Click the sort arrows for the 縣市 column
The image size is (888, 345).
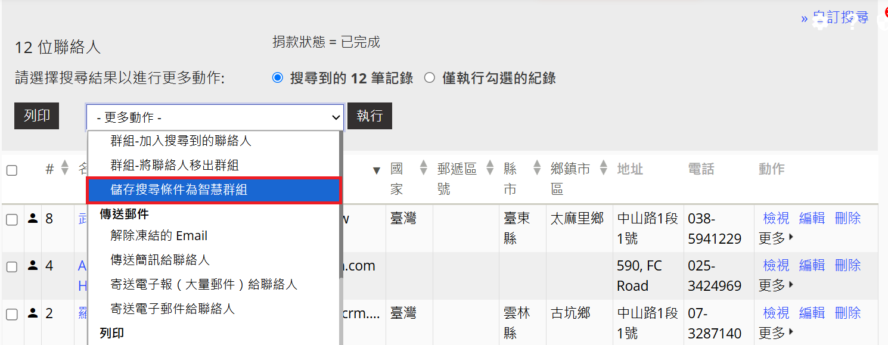537,168
